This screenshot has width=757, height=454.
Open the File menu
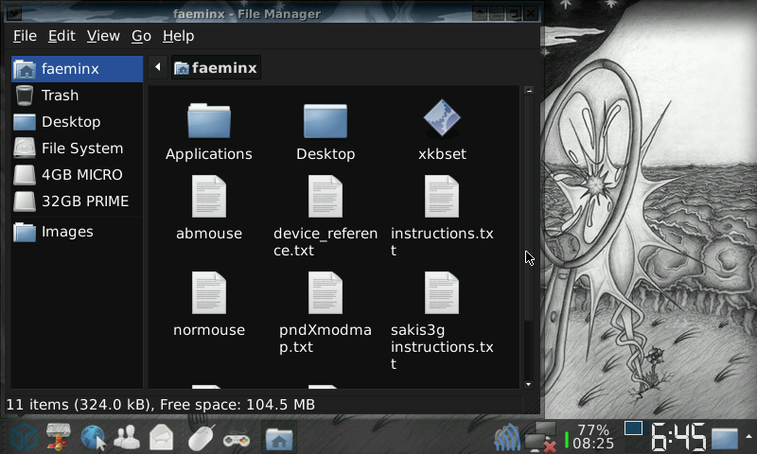(25, 36)
